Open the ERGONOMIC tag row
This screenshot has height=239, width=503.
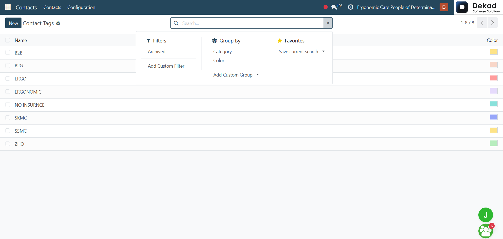tap(251, 92)
